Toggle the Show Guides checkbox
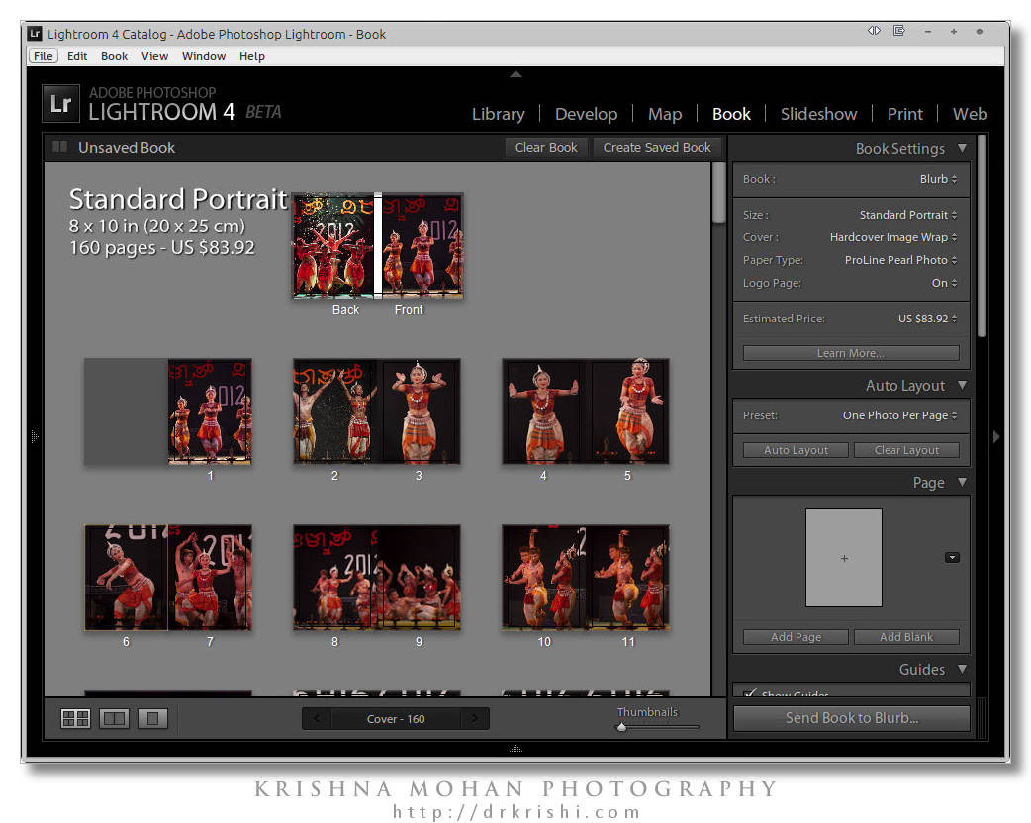This screenshot has height=823, width=1031. coord(750,694)
